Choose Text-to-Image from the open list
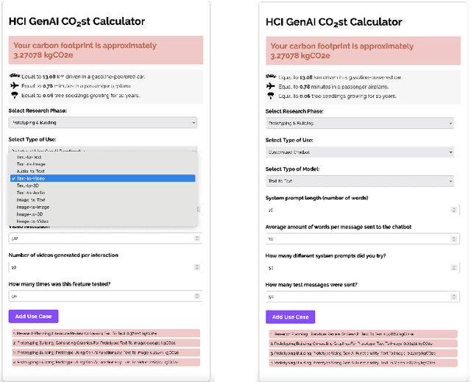This screenshot has width=471, height=382. [x=33, y=164]
